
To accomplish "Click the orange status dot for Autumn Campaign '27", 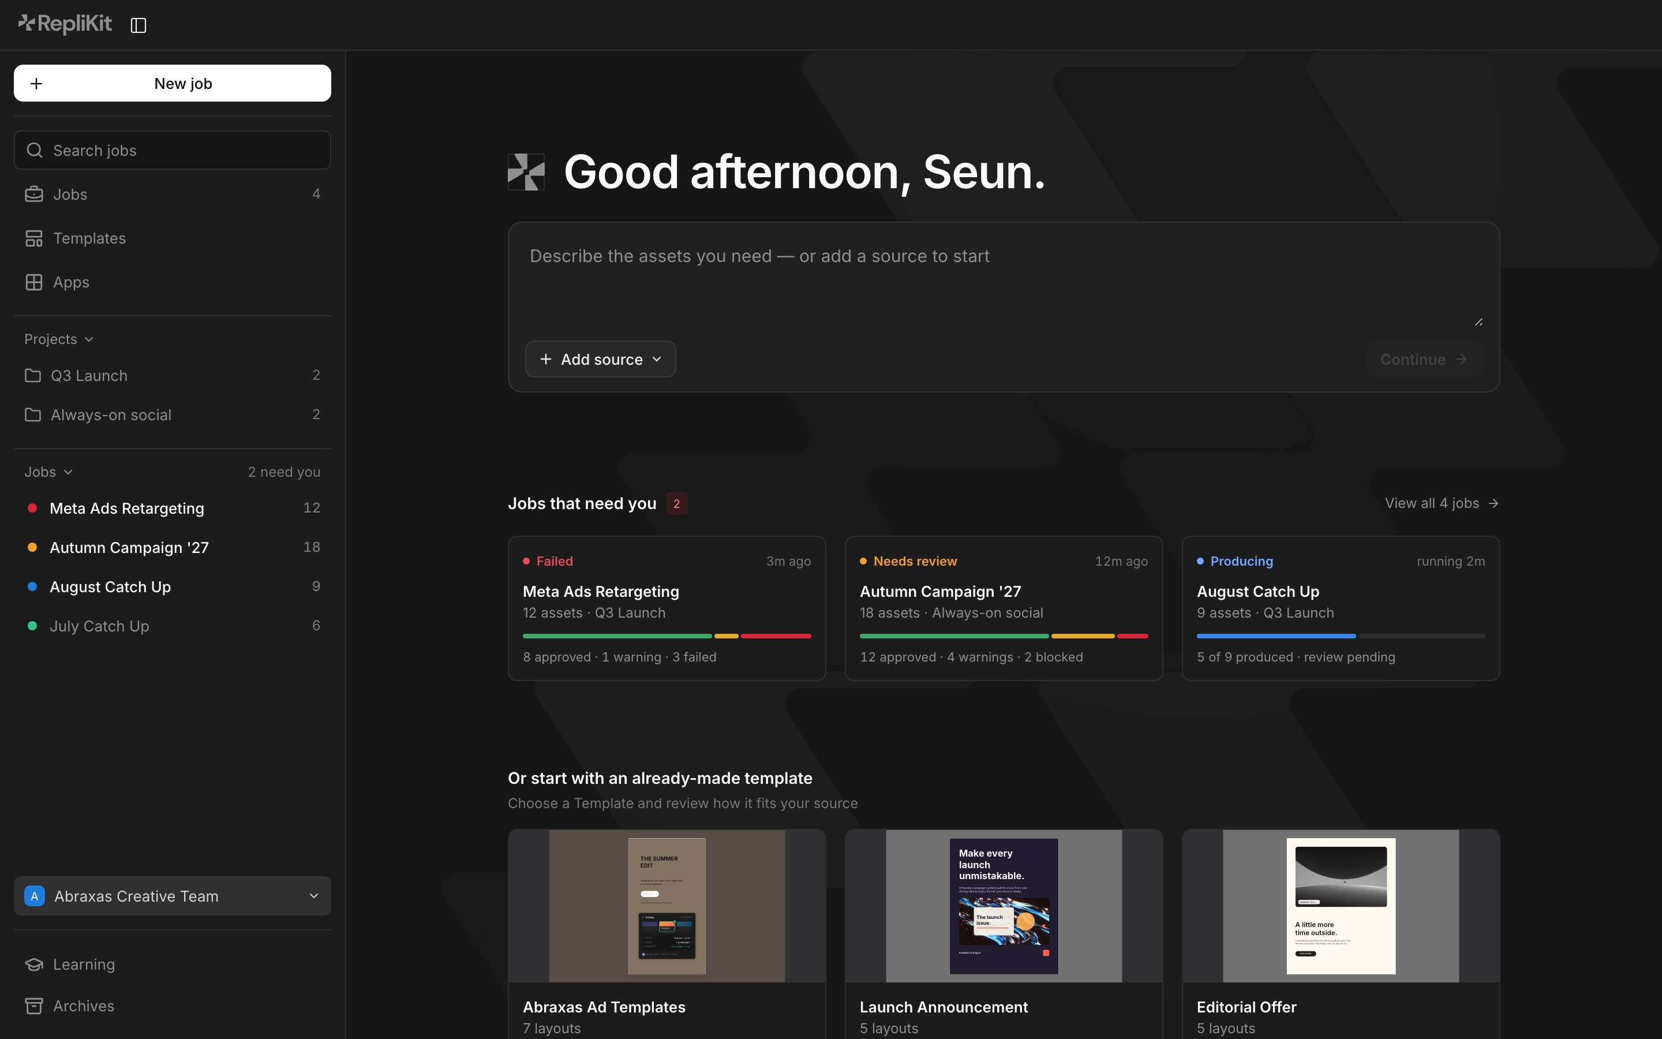I will [x=32, y=547].
